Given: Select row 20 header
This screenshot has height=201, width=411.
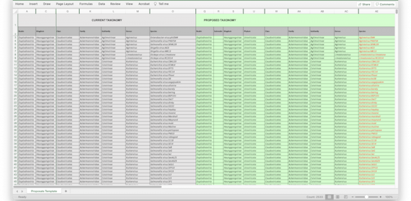Looking at the screenshot, I should click(15, 96).
